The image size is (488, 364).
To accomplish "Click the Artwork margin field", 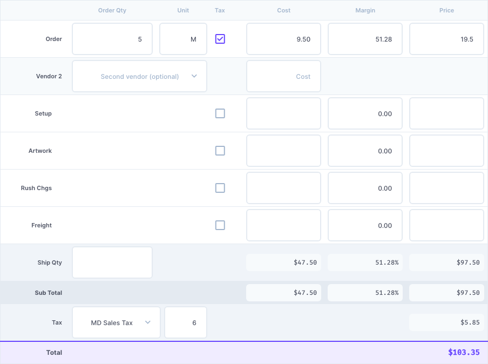I will point(365,151).
